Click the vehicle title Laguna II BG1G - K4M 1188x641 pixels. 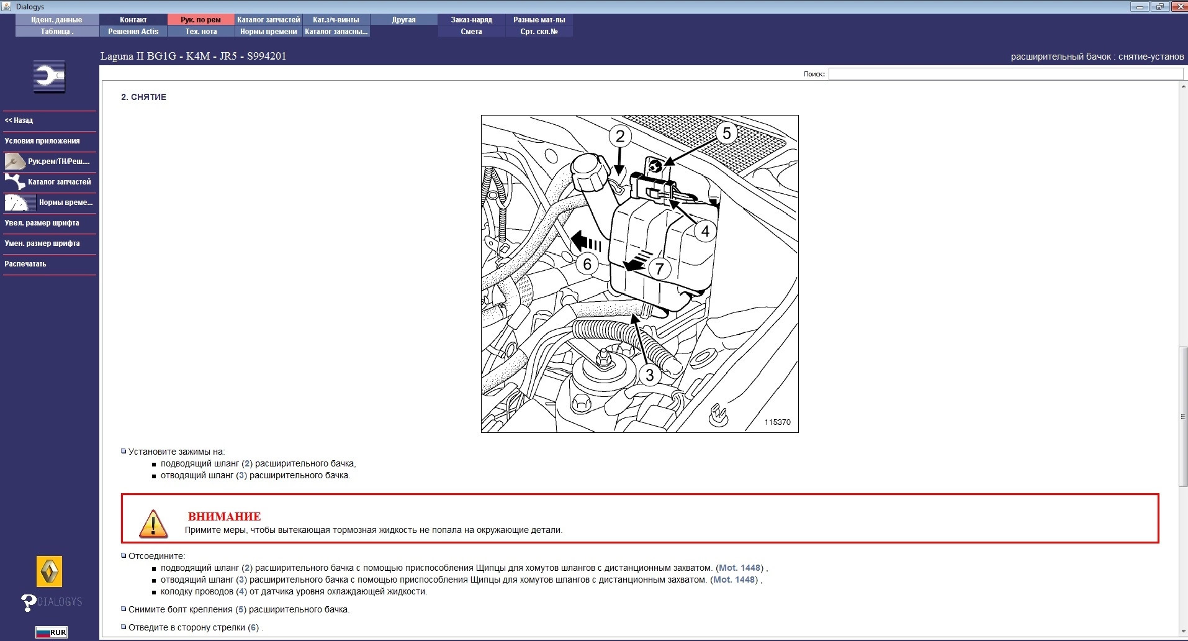[x=193, y=56]
